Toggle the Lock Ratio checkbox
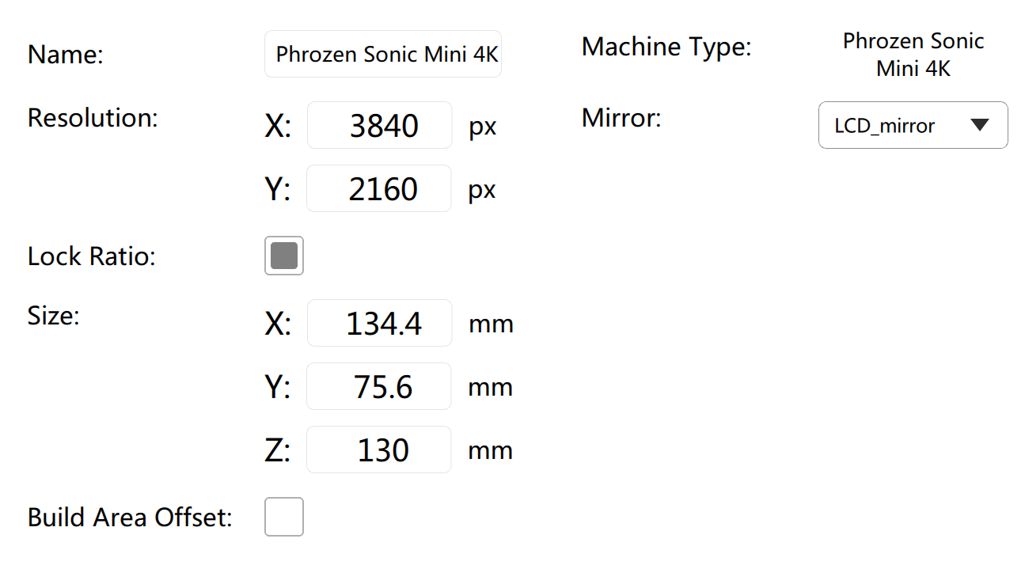 tap(284, 256)
